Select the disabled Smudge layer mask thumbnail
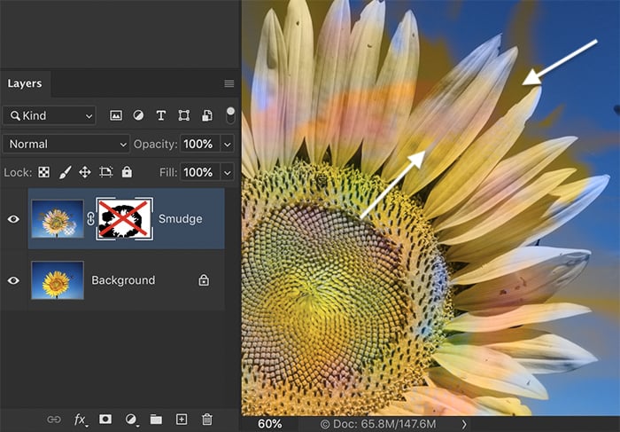The width and height of the screenshot is (620, 432). [x=125, y=219]
